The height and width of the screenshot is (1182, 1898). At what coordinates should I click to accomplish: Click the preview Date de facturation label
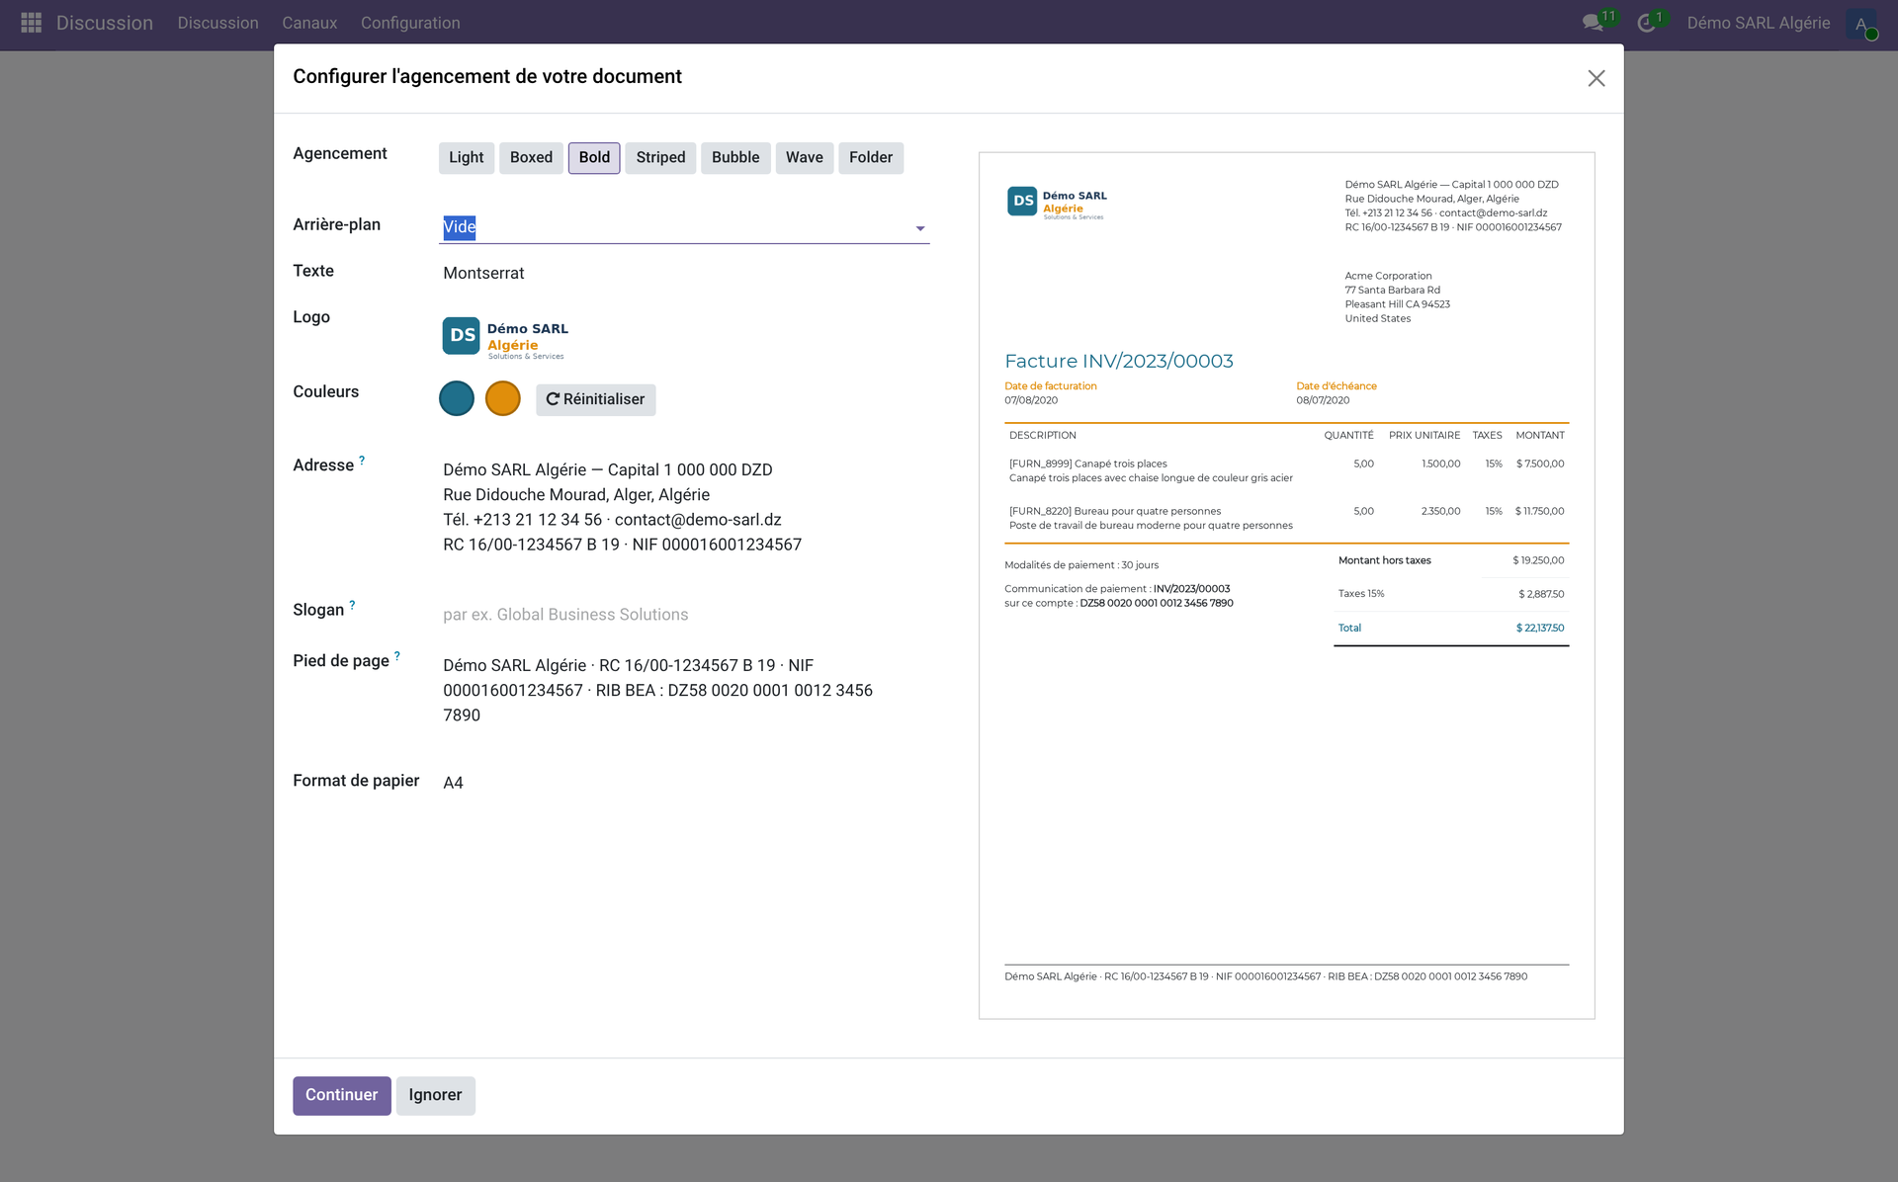tap(1051, 386)
